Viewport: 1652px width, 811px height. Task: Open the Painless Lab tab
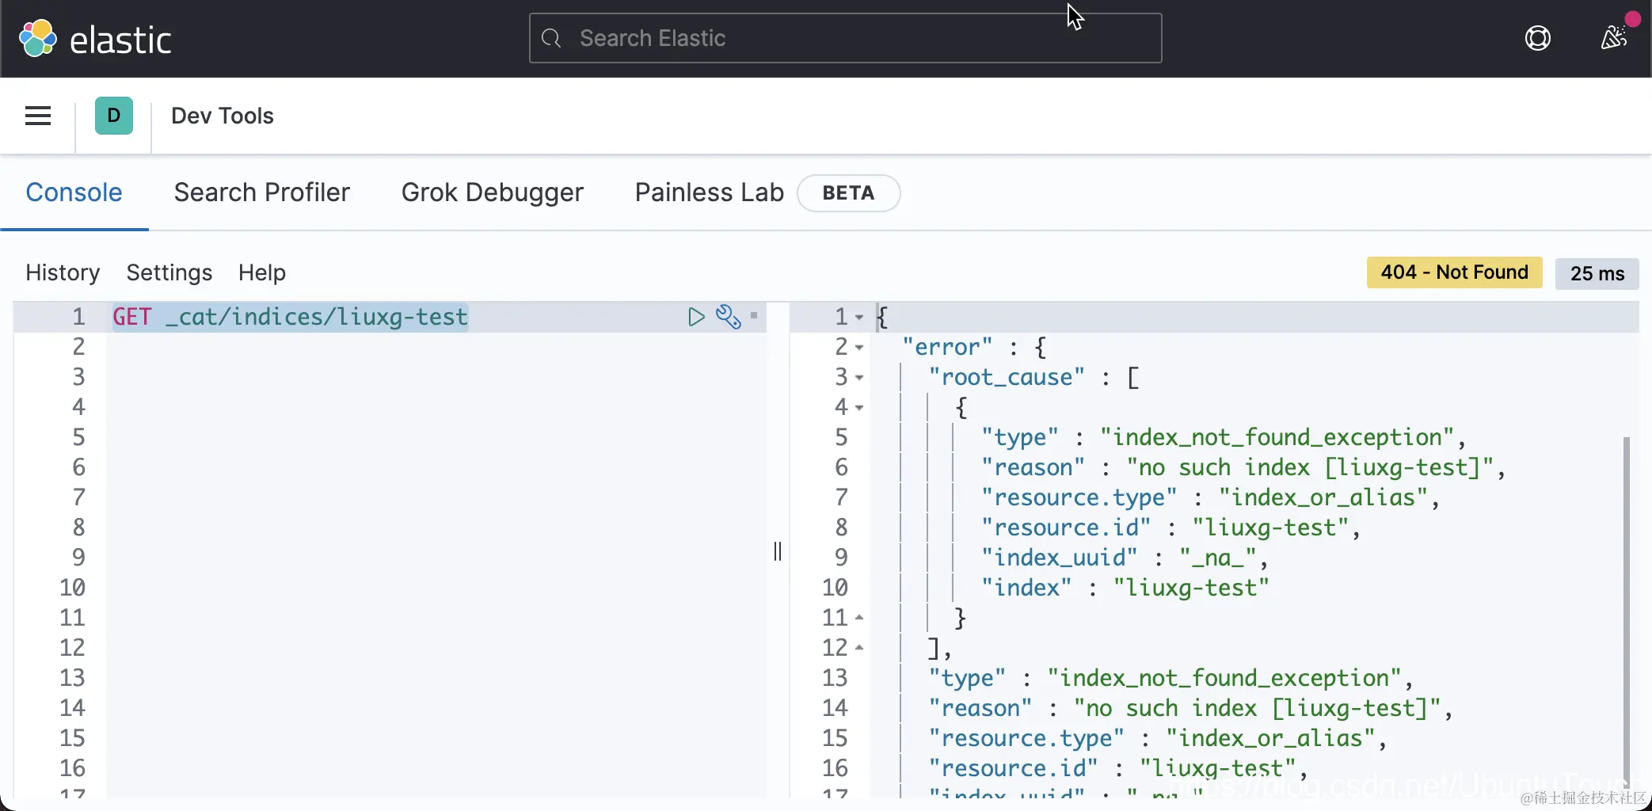pos(709,192)
